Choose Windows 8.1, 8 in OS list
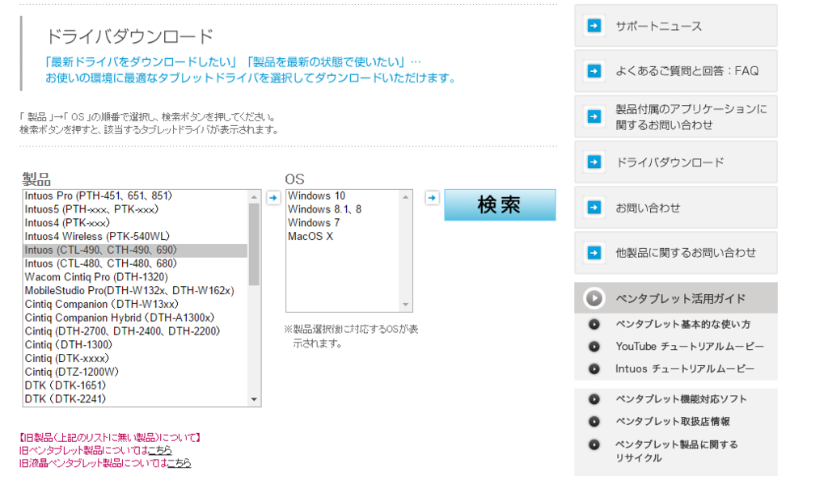Image resolution: width=828 pixels, height=484 pixels. [343, 209]
